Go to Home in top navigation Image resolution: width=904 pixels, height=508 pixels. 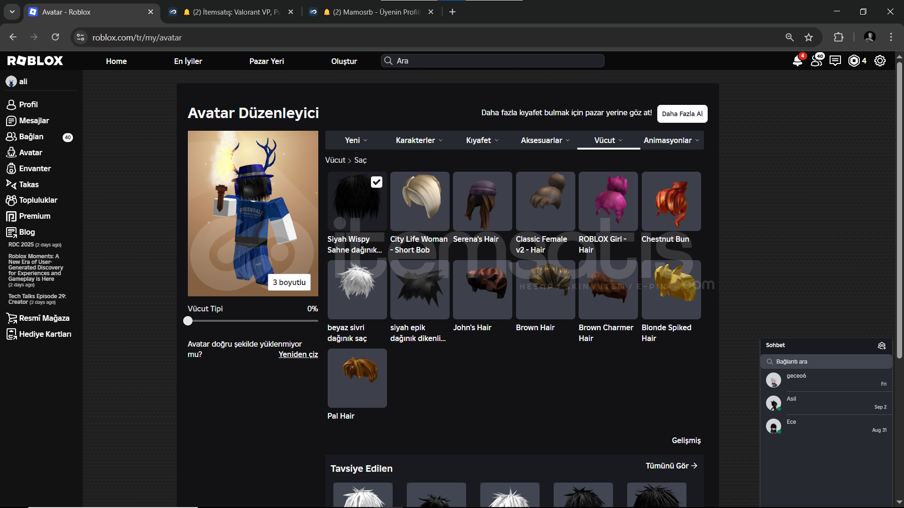tap(116, 61)
